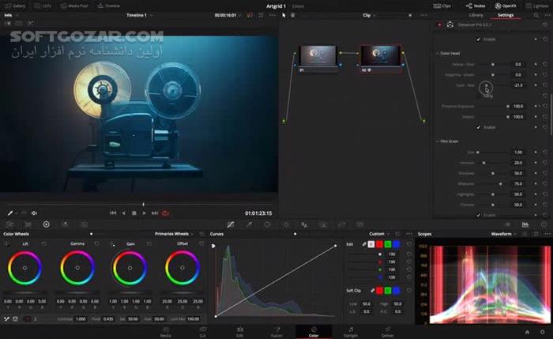Show the Timeline panel button
The image size is (553, 339).
pos(109,6)
